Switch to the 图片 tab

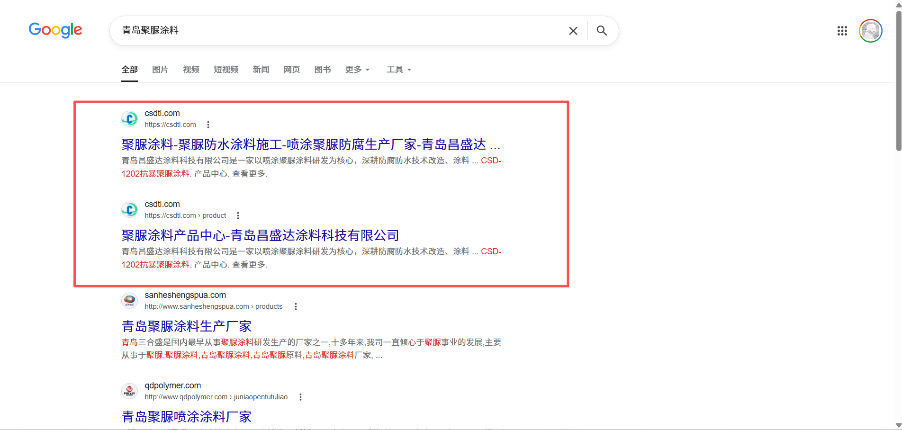coord(160,70)
